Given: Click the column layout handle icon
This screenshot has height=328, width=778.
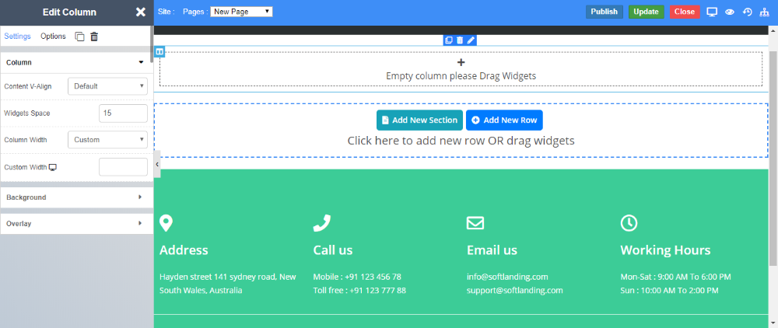Looking at the screenshot, I should coord(159,52).
